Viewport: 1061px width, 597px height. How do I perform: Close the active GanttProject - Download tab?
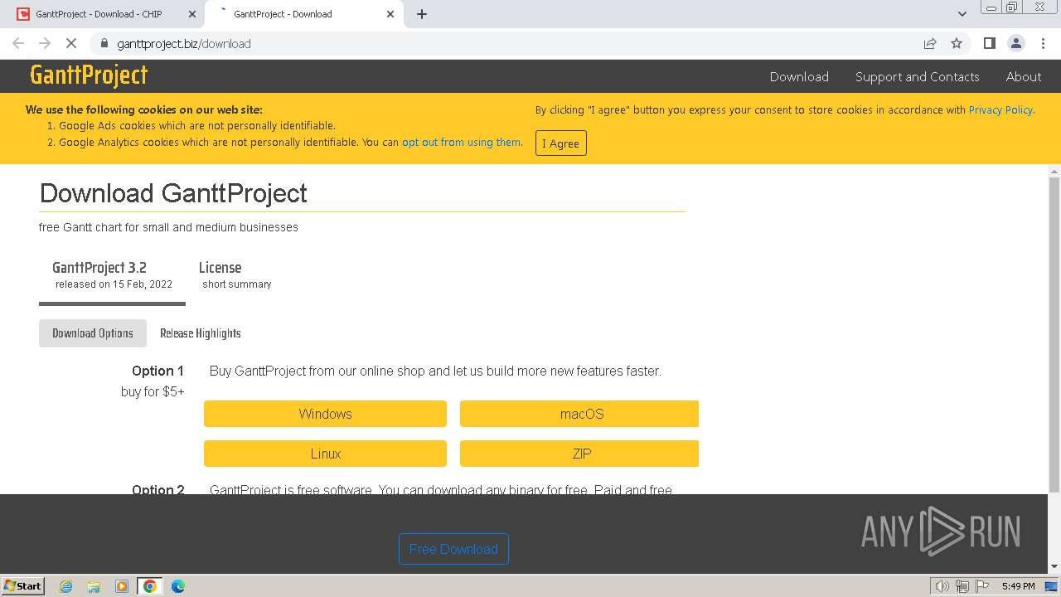[x=390, y=14]
